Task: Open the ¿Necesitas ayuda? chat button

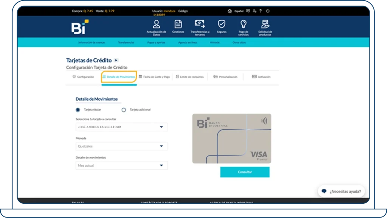Action: (341, 191)
